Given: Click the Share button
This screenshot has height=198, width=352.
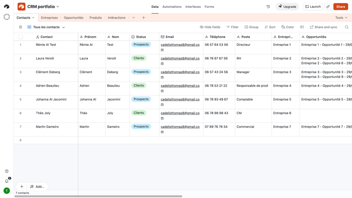Looking at the screenshot, I should click(340, 7).
